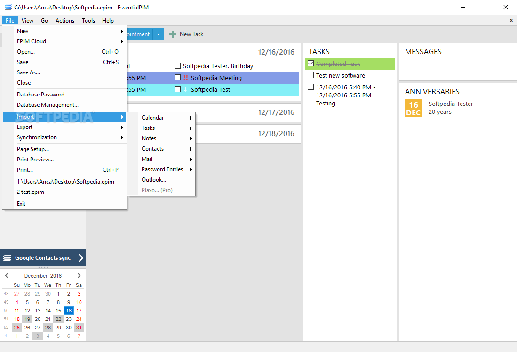
Task: Click the Google Contacts sync banner arrow
Action: point(81,258)
